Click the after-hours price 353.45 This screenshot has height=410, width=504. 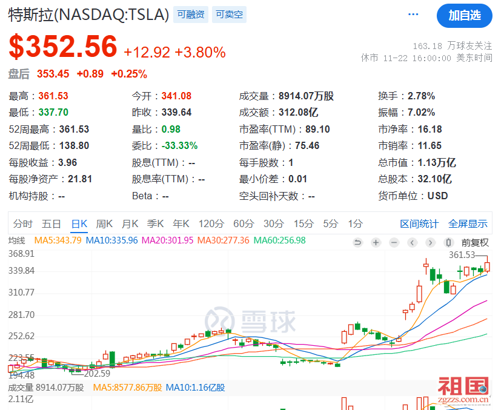[x=53, y=74]
